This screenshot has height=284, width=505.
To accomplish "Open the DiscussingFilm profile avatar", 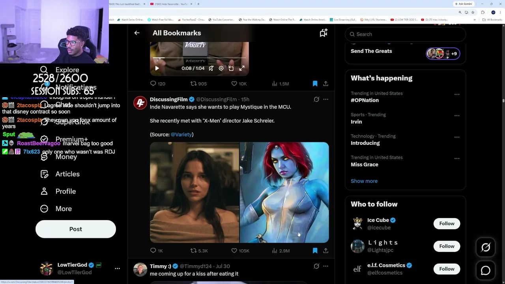I will pyautogui.click(x=140, y=103).
